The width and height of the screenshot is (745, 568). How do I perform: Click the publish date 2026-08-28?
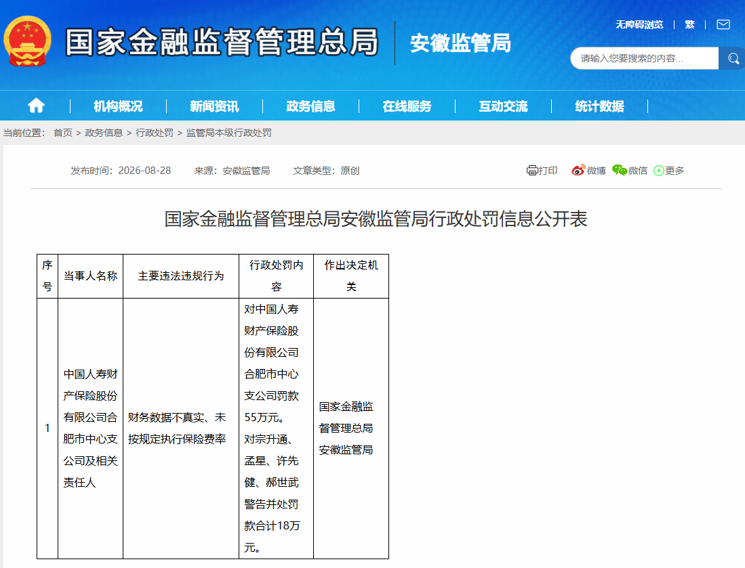pyautogui.click(x=144, y=171)
